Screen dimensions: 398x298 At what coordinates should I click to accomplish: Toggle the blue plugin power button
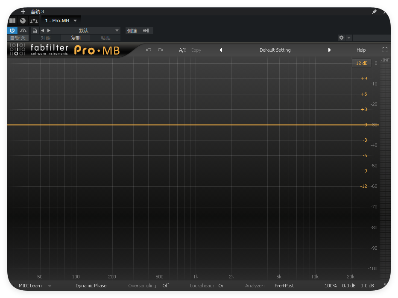pos(12,30)
